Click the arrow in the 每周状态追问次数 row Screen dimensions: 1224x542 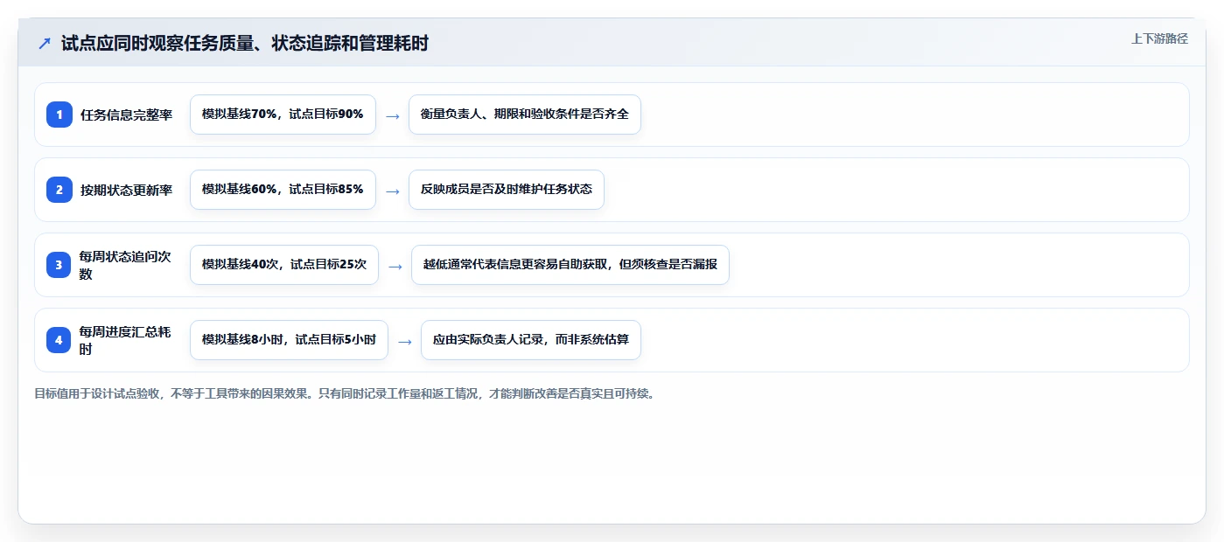point(395,266)
